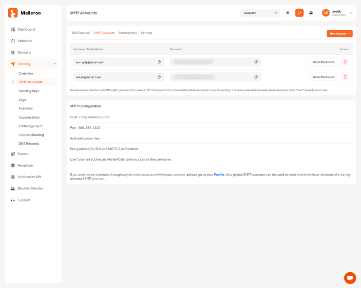
Task: Reset Password for no.reply@zeruh.com
Action: [323, 62]
